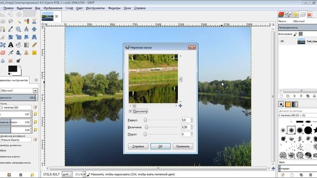Select the Heal tool
Screen dimensions: 317x178
pos(34,53)
